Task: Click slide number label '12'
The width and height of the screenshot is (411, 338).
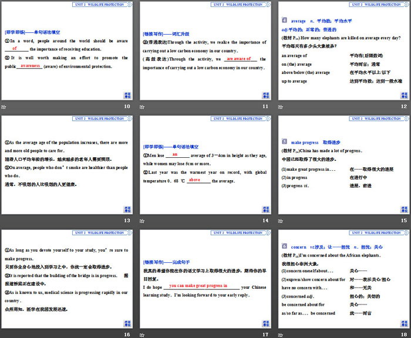Action: click(404, 106)
